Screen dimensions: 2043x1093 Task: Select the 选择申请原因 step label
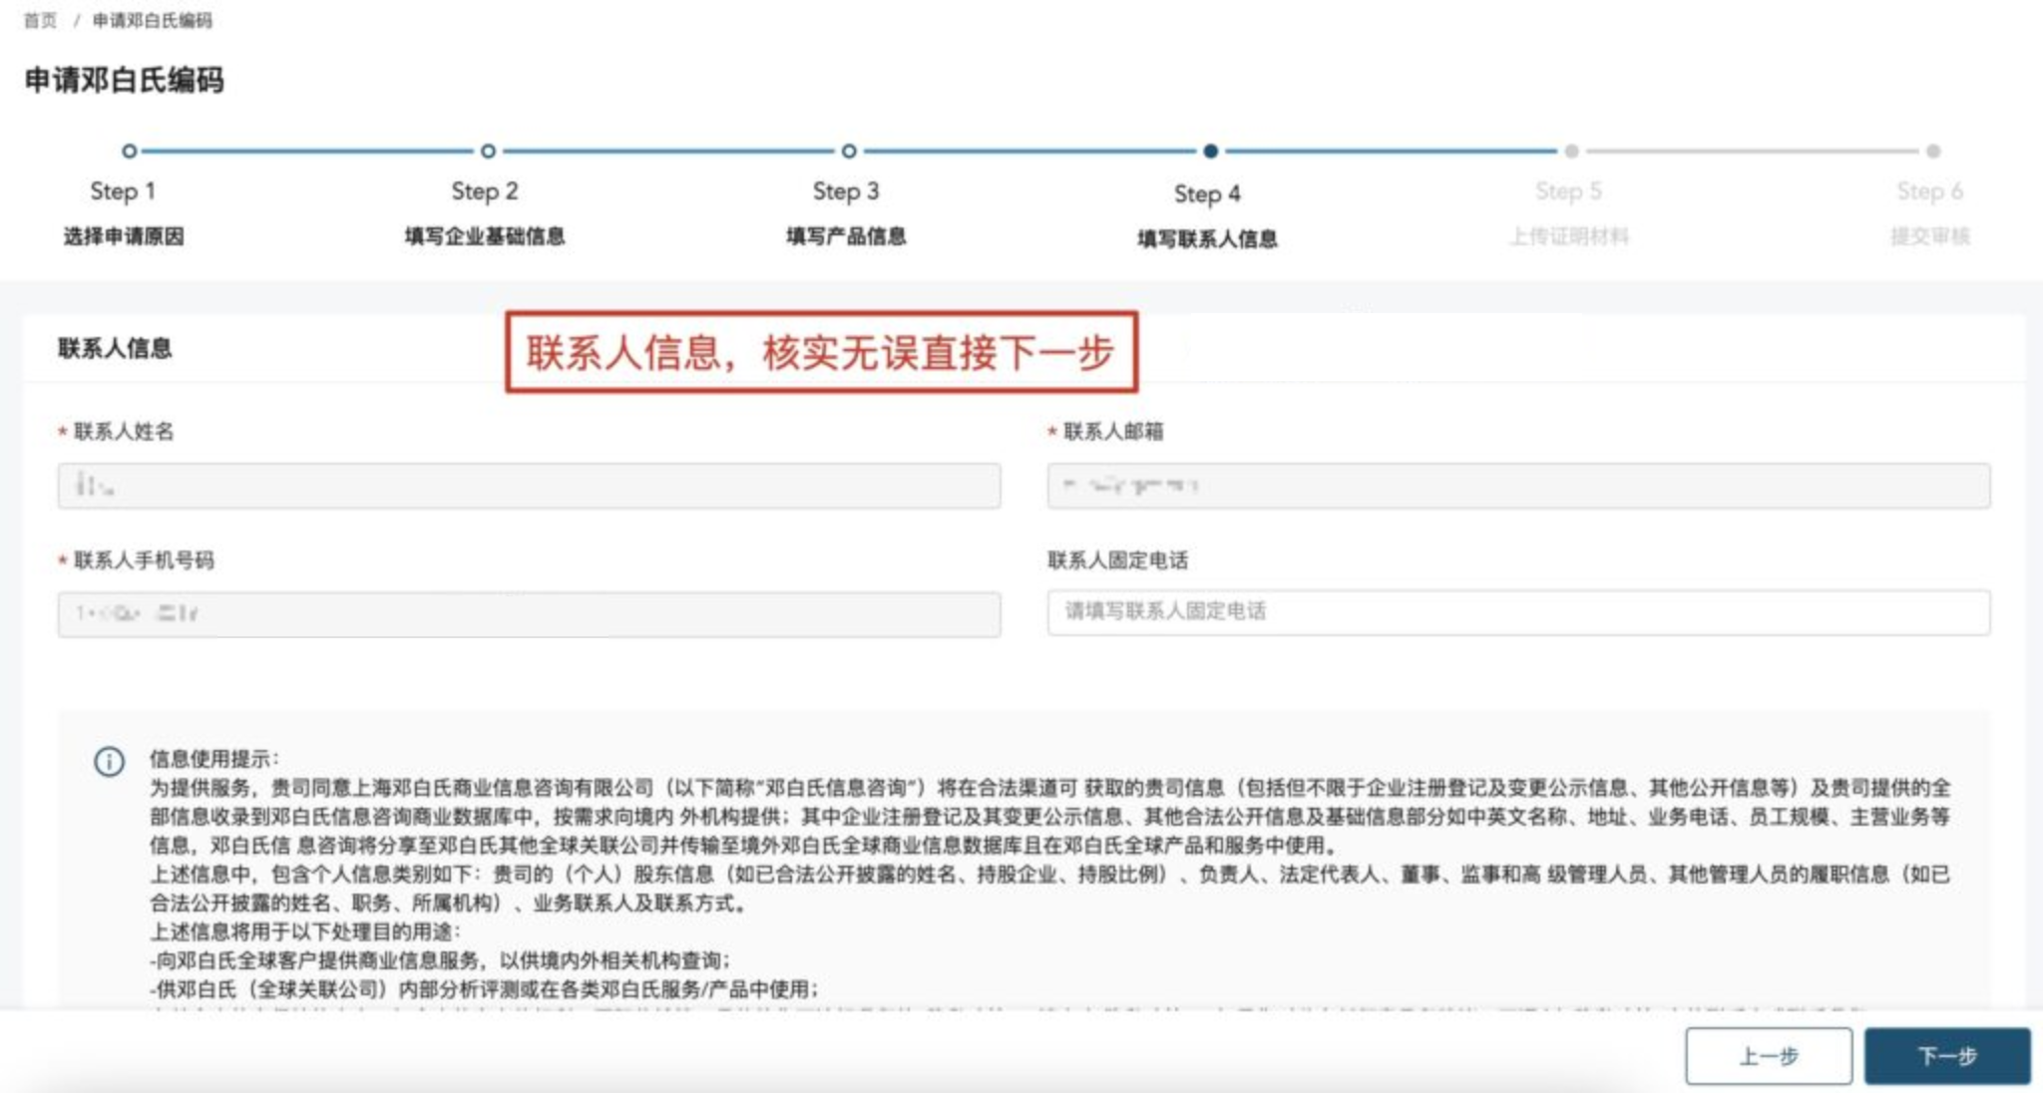point(124,236)
